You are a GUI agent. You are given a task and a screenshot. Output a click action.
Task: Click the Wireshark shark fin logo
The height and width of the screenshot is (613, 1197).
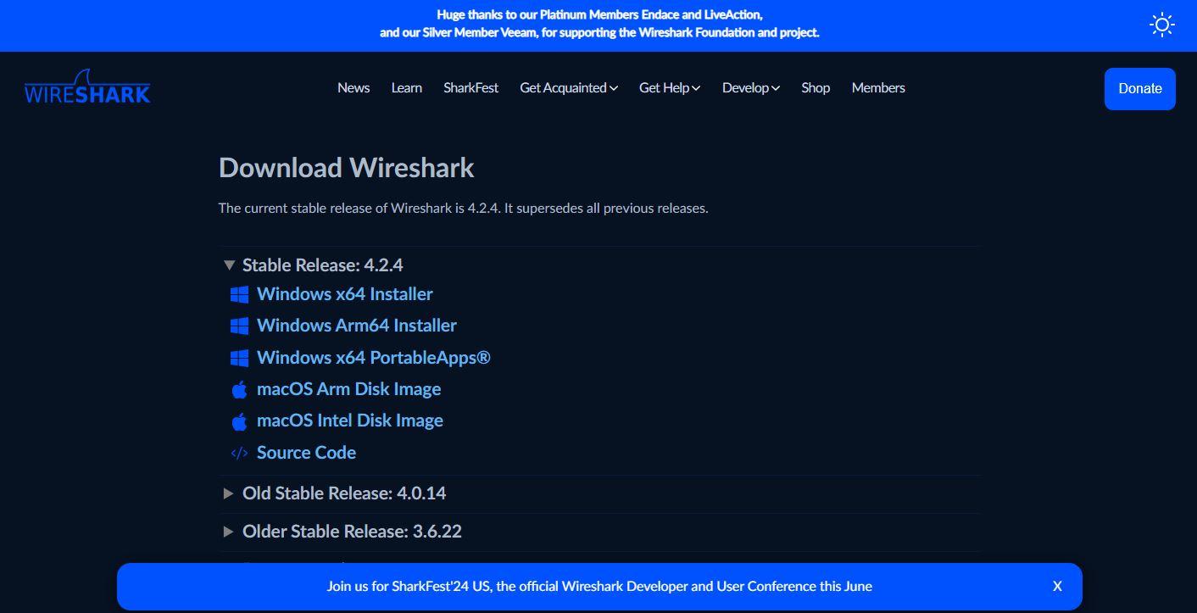coord(87,86)
